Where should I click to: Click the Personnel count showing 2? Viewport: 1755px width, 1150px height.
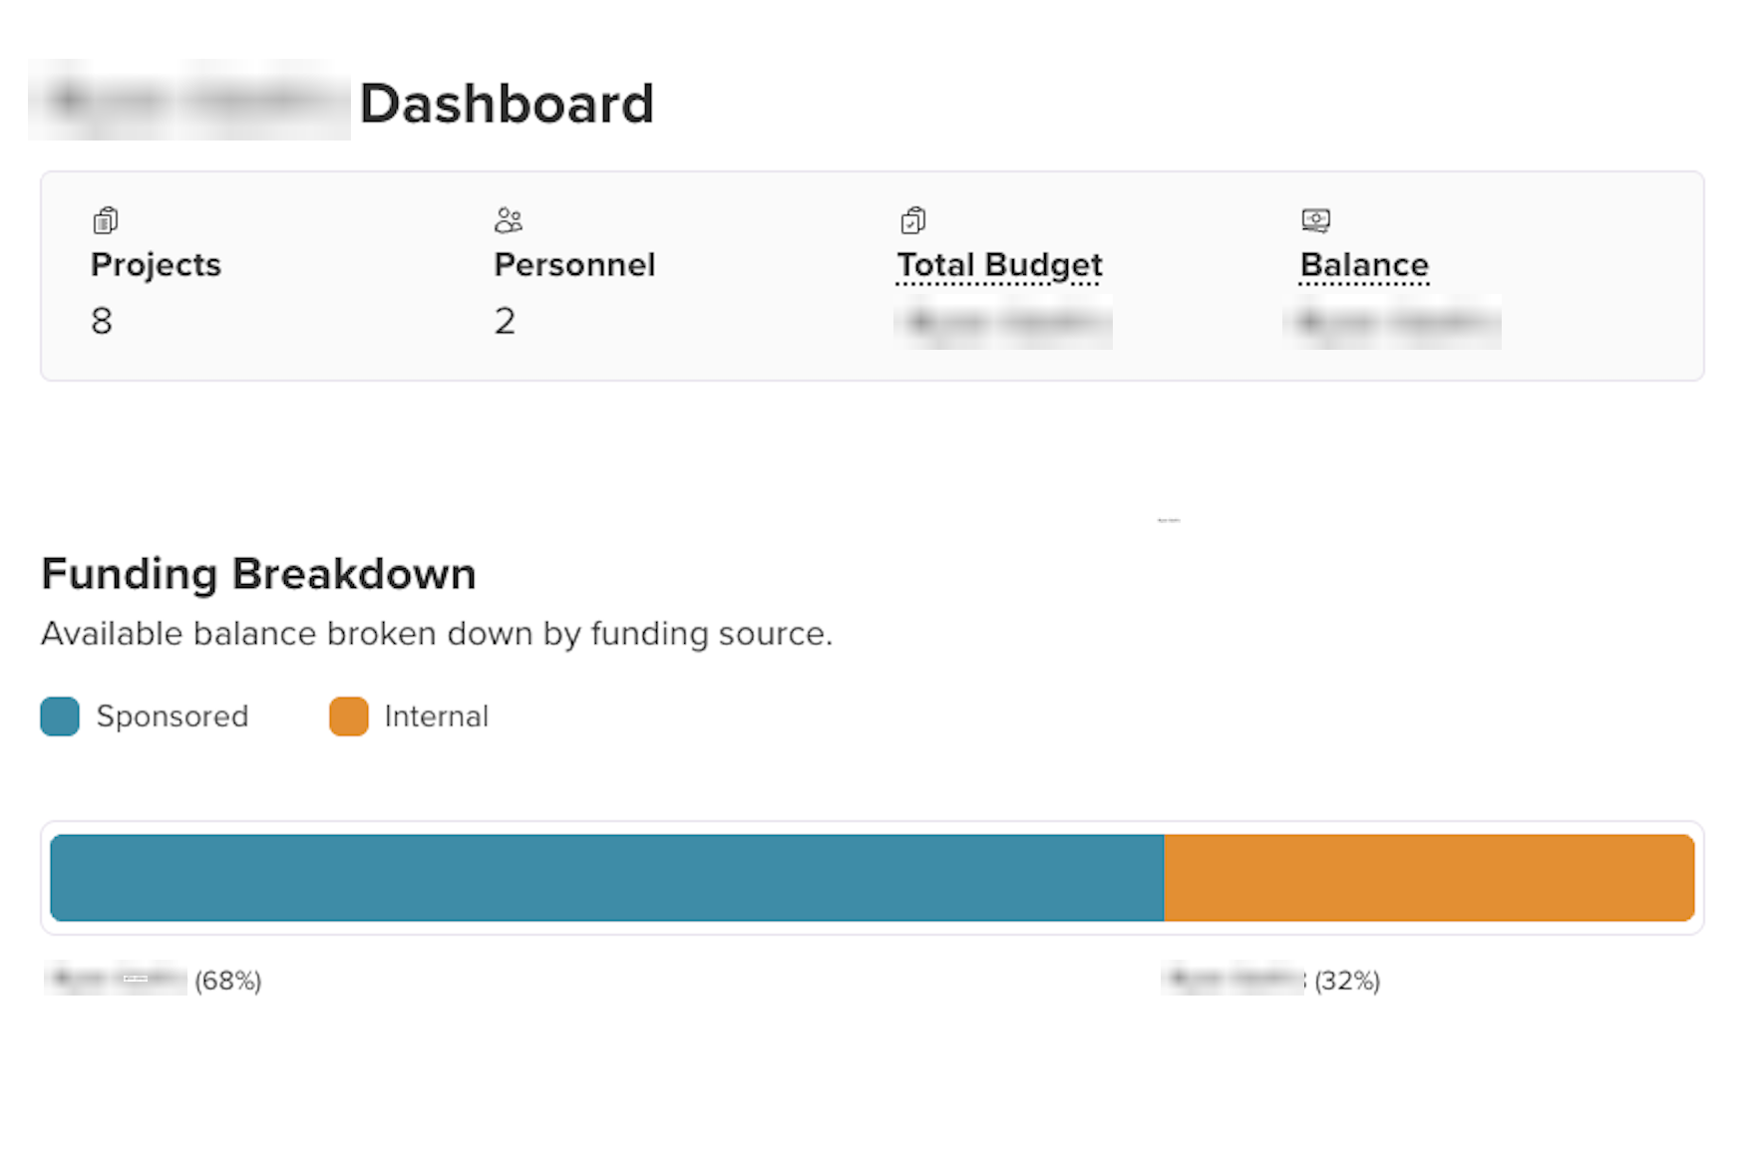point(506,320)
